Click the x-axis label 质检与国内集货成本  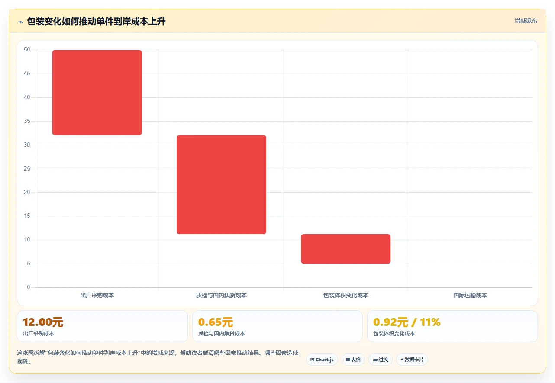221,295
